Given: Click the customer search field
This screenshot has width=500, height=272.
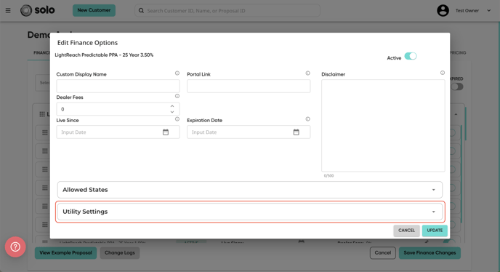Looking at the screenshot, I should click(227, 10).
